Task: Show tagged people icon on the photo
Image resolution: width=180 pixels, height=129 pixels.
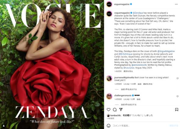Action: [x=4, y=126]
